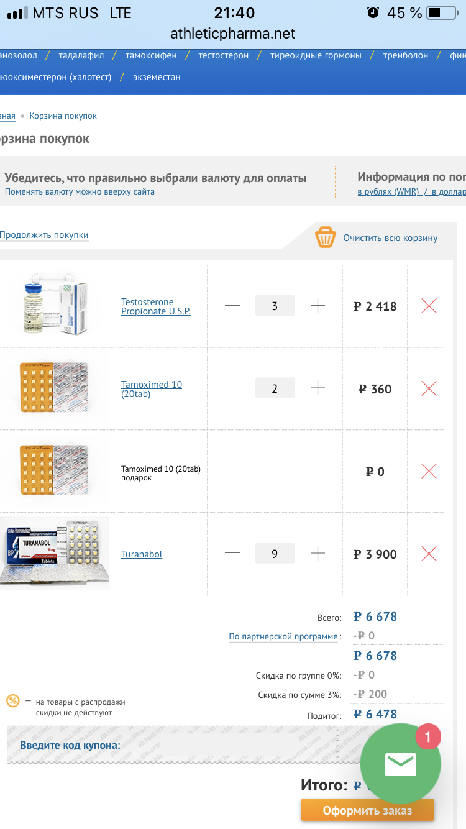
Task: Go to the тестостерон category
Action: point(224,55)
